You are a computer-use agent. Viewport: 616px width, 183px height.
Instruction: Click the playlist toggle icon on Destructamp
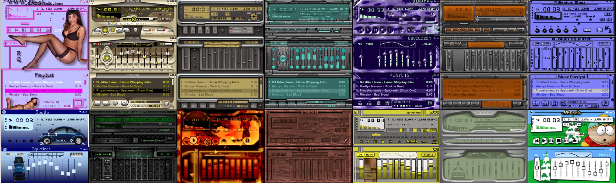pyautogui.click(x=433, y=130)
